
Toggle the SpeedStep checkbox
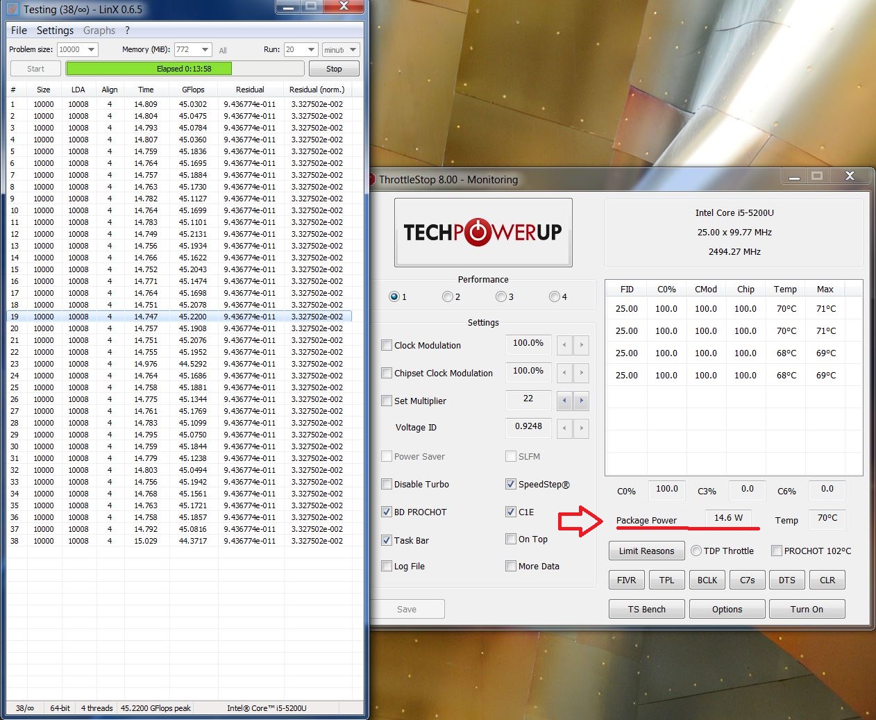pos(511,484)
